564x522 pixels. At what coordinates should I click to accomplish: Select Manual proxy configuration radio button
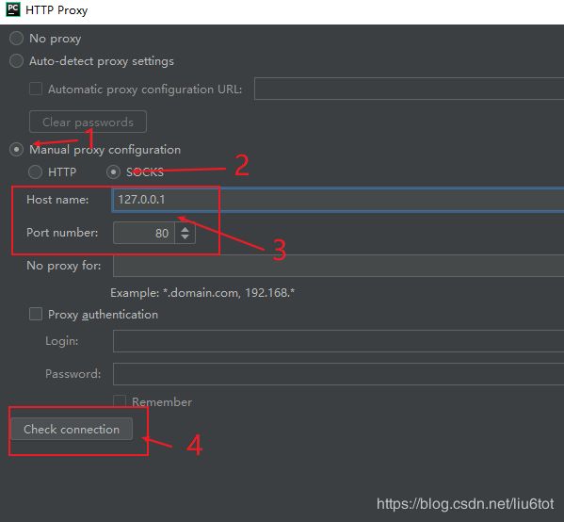tap(17, 150)
